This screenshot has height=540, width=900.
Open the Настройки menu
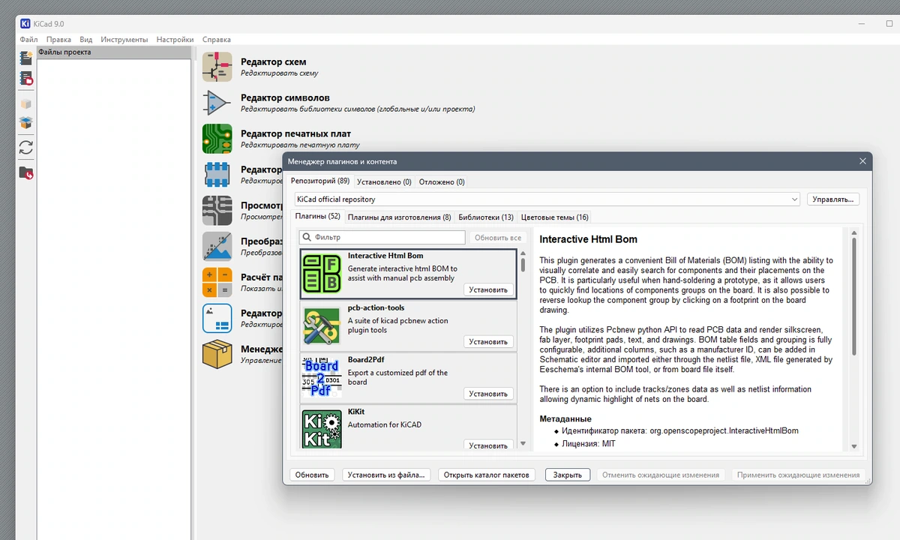click(x=175, y=40)
